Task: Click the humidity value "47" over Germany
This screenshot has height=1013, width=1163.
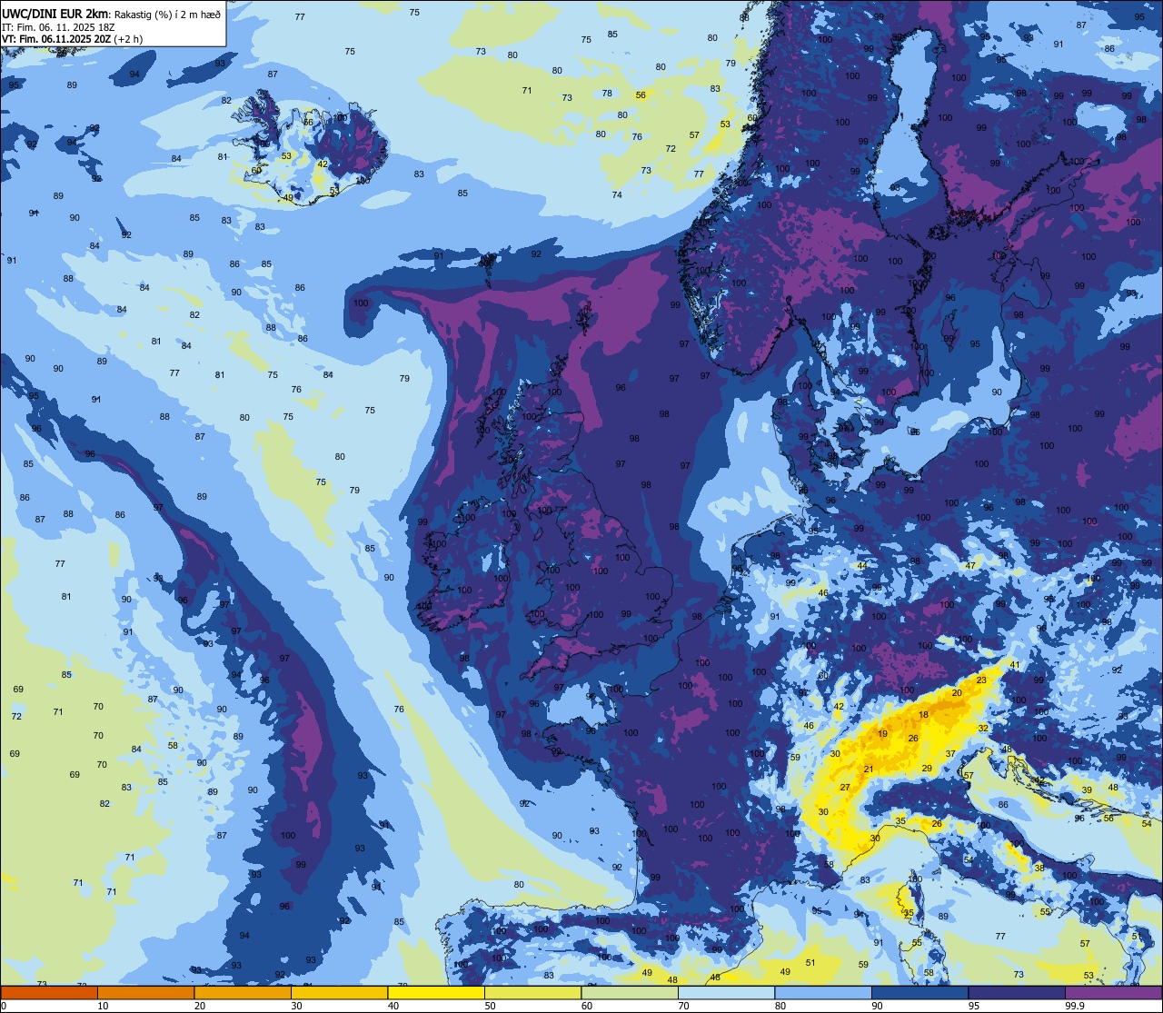Action: (x=970, y=565)
